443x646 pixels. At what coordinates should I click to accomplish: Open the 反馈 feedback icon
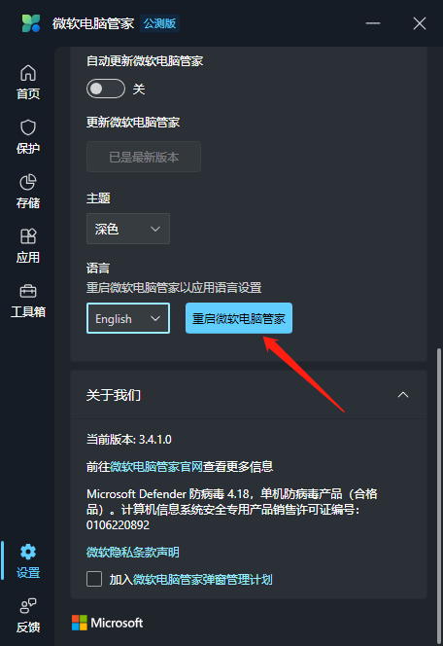tap(28, 605)
